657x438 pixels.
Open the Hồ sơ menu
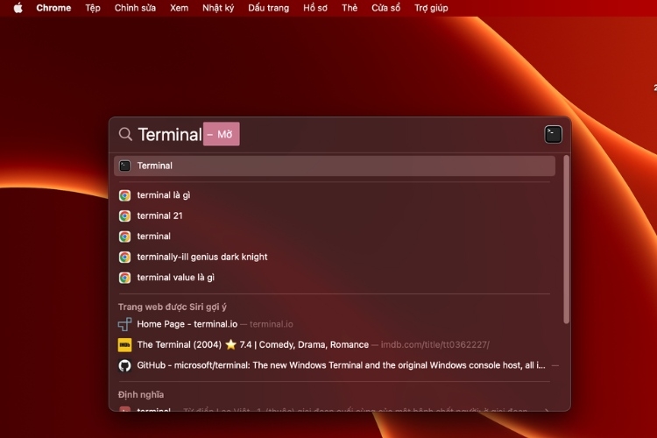click(315, 8)
